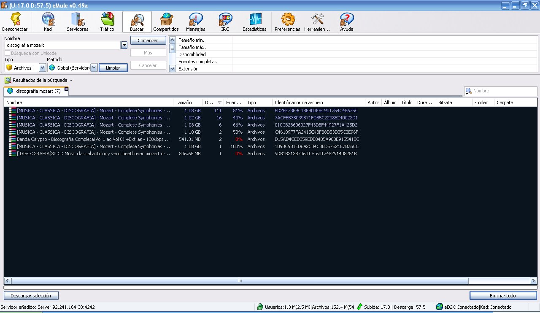Click the upload/download arrows status icon
The width and height of the screenshot is (540, 313).
pos(360,307)
